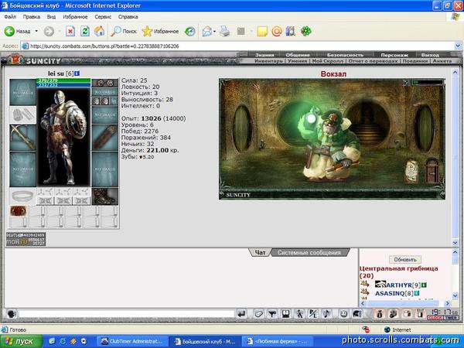Click the chat send Enter arrow icon
The width and height of the screenshot is (464, 348).
(241, 314)
